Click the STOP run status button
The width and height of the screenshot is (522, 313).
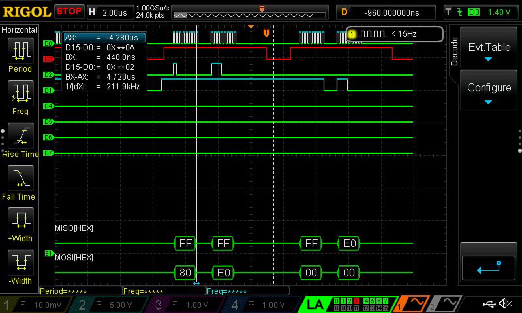tap(69, 12)
